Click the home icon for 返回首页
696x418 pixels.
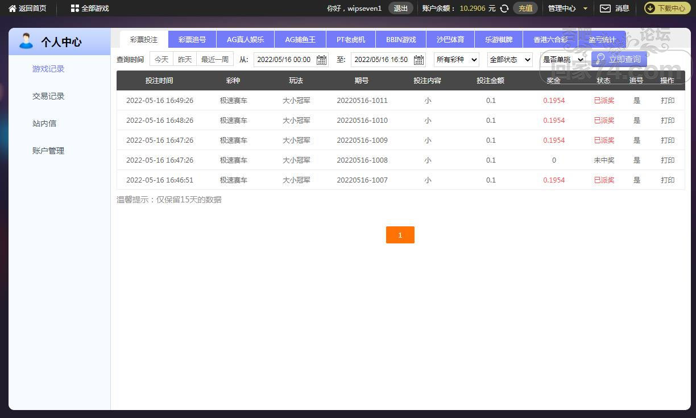(13, 9)
